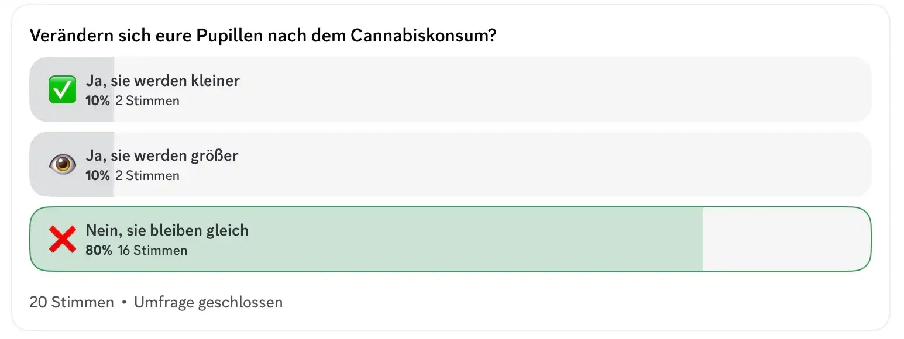Click the "80%" result percentage
This screenshot has height=339, width=904.
(x=99, y=251)
